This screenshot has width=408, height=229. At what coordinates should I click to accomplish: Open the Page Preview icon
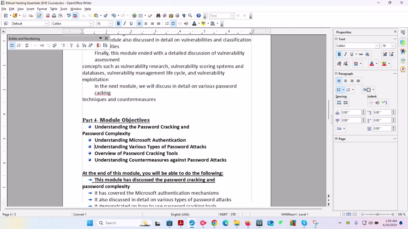[60, 16]
